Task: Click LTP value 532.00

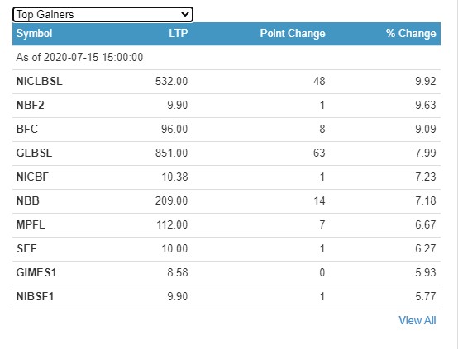Action: point(171,81)
